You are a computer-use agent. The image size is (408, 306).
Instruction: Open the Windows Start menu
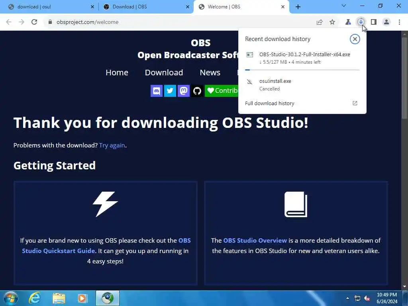tap(10, 298)
